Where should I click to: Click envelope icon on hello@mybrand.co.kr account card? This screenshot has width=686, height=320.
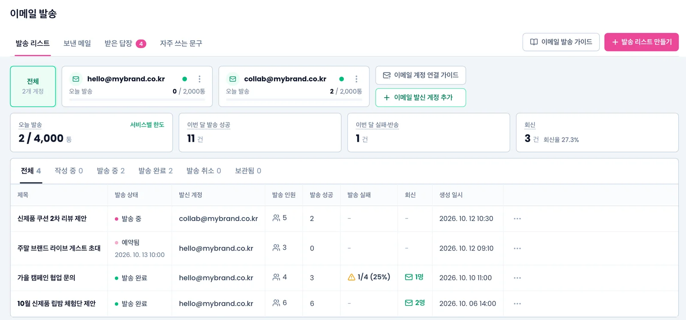[76, 79]
